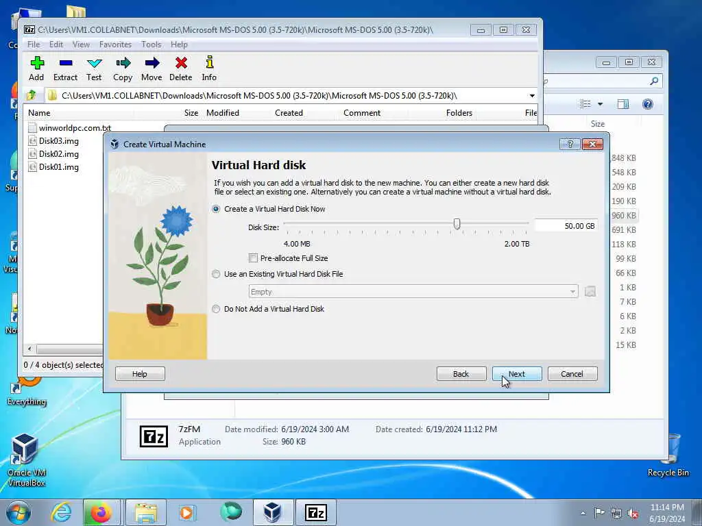
Task: Click the preview pane icon in Explorer window
Action: (x=622, y=104)
